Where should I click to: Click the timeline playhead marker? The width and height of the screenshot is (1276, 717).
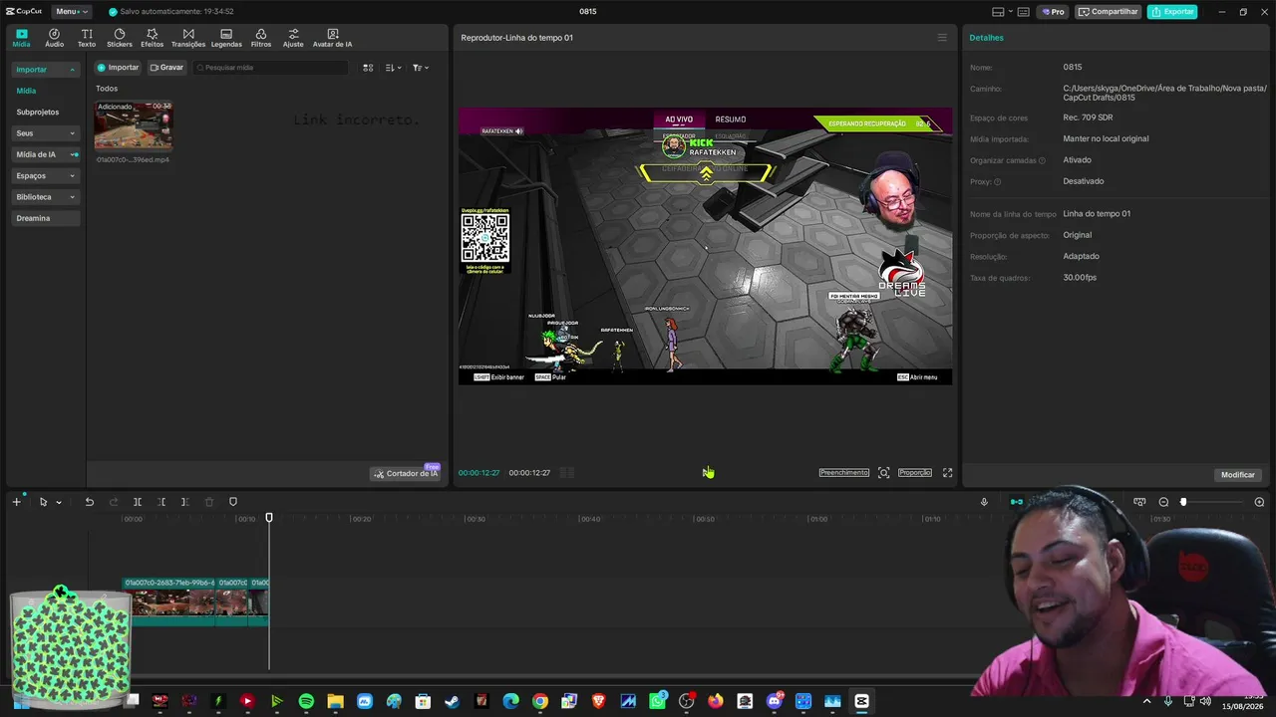click(x=269, y=518)
